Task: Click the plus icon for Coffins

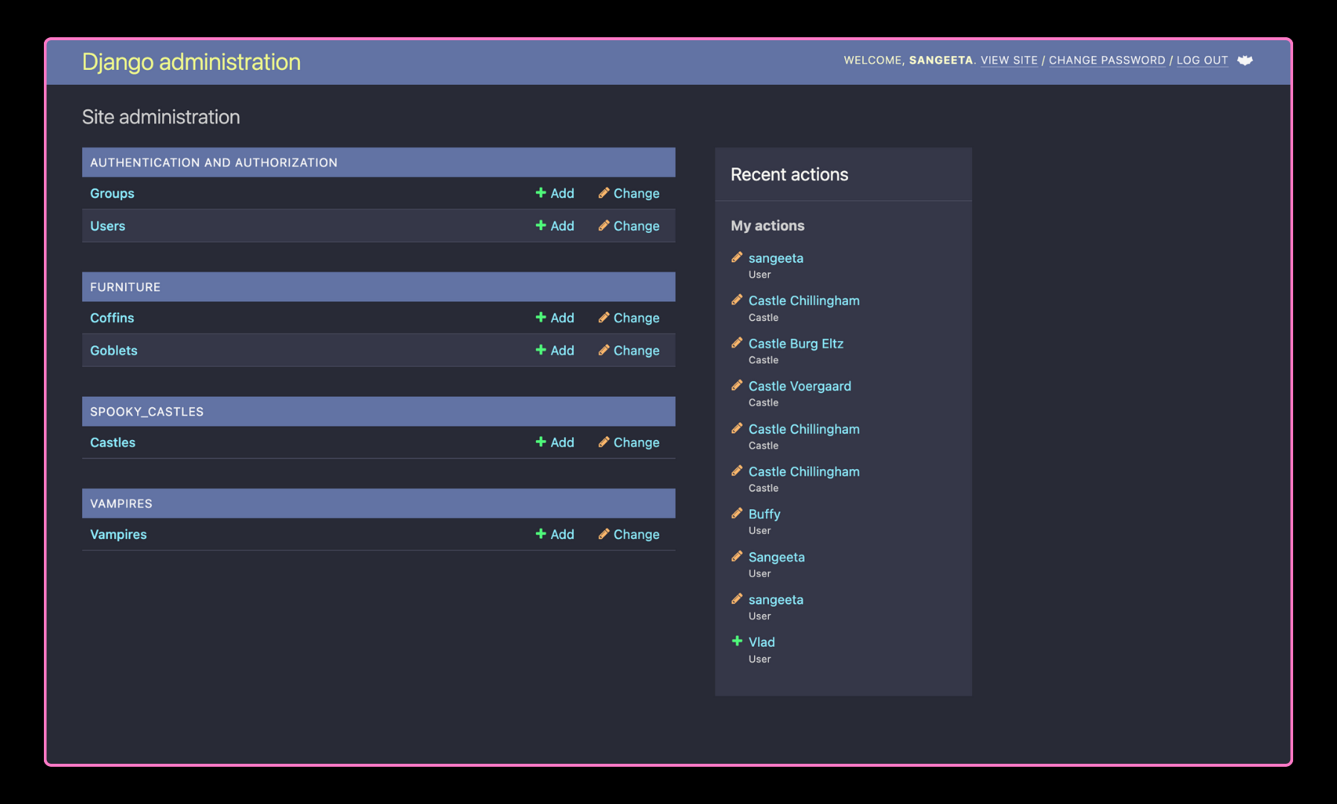Action: [x=540, y=317]
